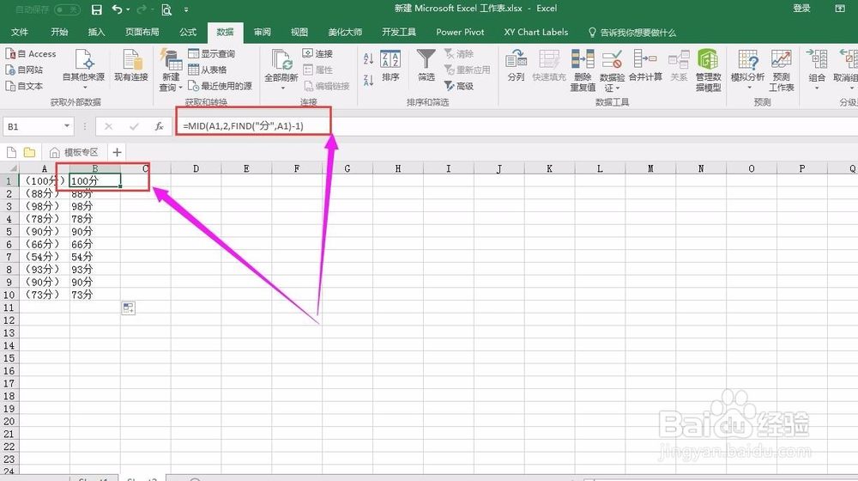Viewport: 858px width, 481px height.
Task: Switch to the 插入 ribbon tab
Action: coord(96,33)
